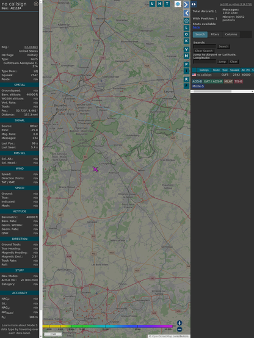Click the H map toggle button
Viewport: 254px width, 338px height.
pos(159,4)
